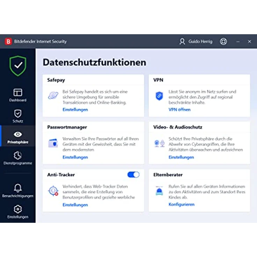Screen dimensions: 257x257
Task: Open the Benachrichtigungen sidebar section
Action: (18, 191)
